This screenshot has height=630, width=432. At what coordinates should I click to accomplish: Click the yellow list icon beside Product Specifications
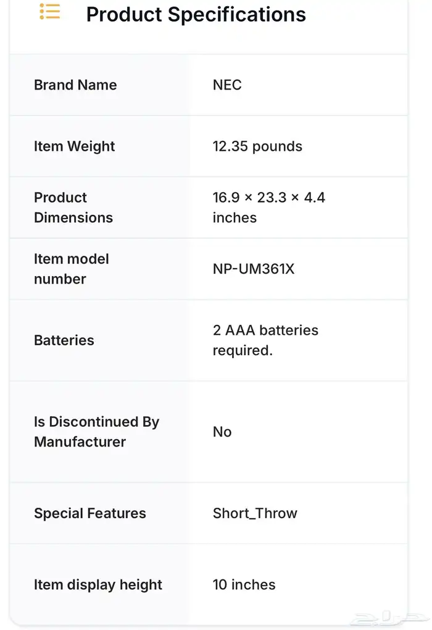[50, 11]
